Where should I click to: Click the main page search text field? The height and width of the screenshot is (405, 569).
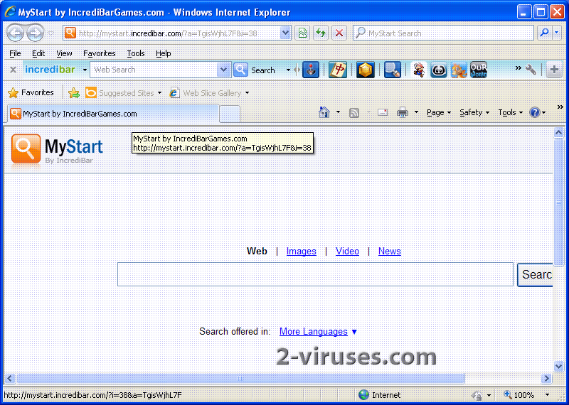coord(315,274)
